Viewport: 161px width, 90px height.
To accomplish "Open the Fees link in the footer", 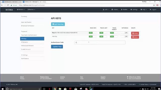I will [x=82, y=77].
